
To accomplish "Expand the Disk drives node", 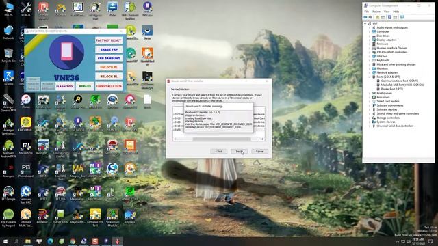I will 370,36.
